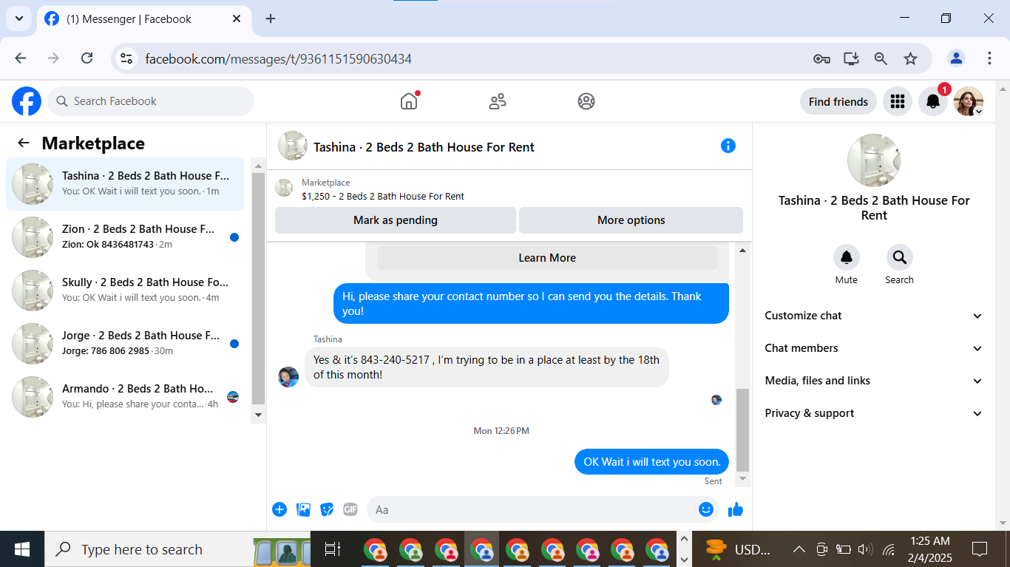This screenshot has height=567, width=1010.
Task: Expand the Privacy & support section
Action: click(874, 413)
